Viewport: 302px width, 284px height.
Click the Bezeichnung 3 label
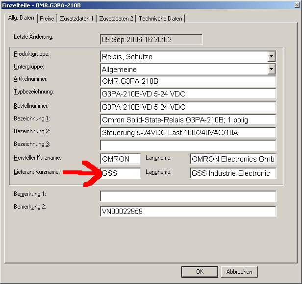[x=32, y=144]
